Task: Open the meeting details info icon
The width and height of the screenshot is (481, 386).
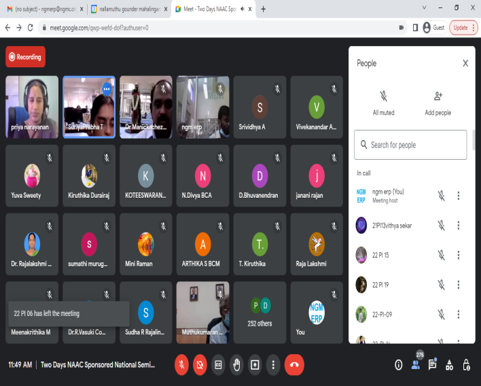Action: pos(399,365)
